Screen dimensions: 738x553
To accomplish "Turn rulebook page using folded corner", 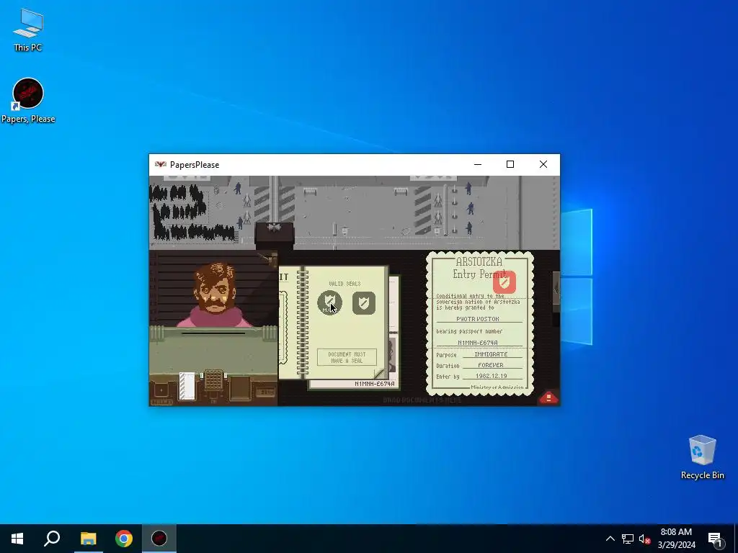I will tap(379, 374).
